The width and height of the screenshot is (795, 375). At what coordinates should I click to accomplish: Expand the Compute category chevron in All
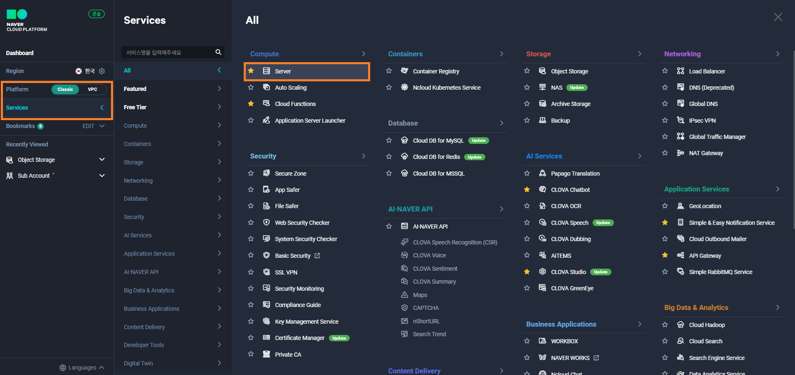pyautogui.click(x=363, y=54)
